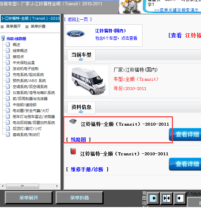201x208 pixels.
Task: Click the page icon beside 线束概述
Action: coord(8,50)
